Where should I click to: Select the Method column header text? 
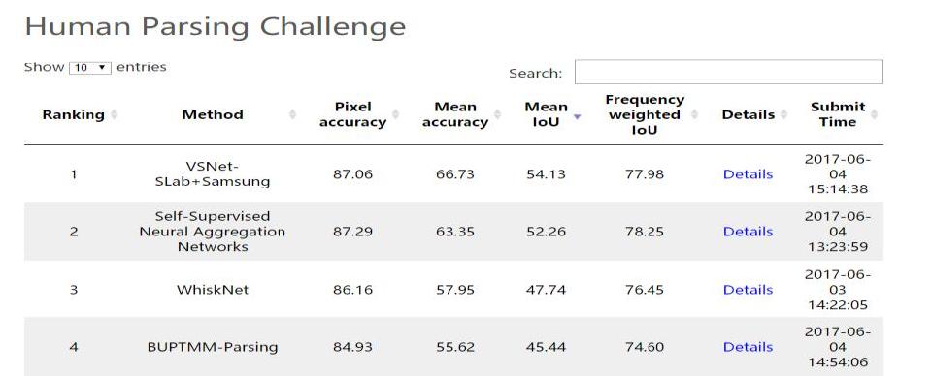pyautogui.click(x=213, y=114)
